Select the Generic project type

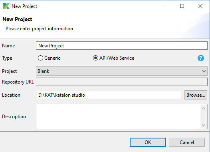coord(40,58)
